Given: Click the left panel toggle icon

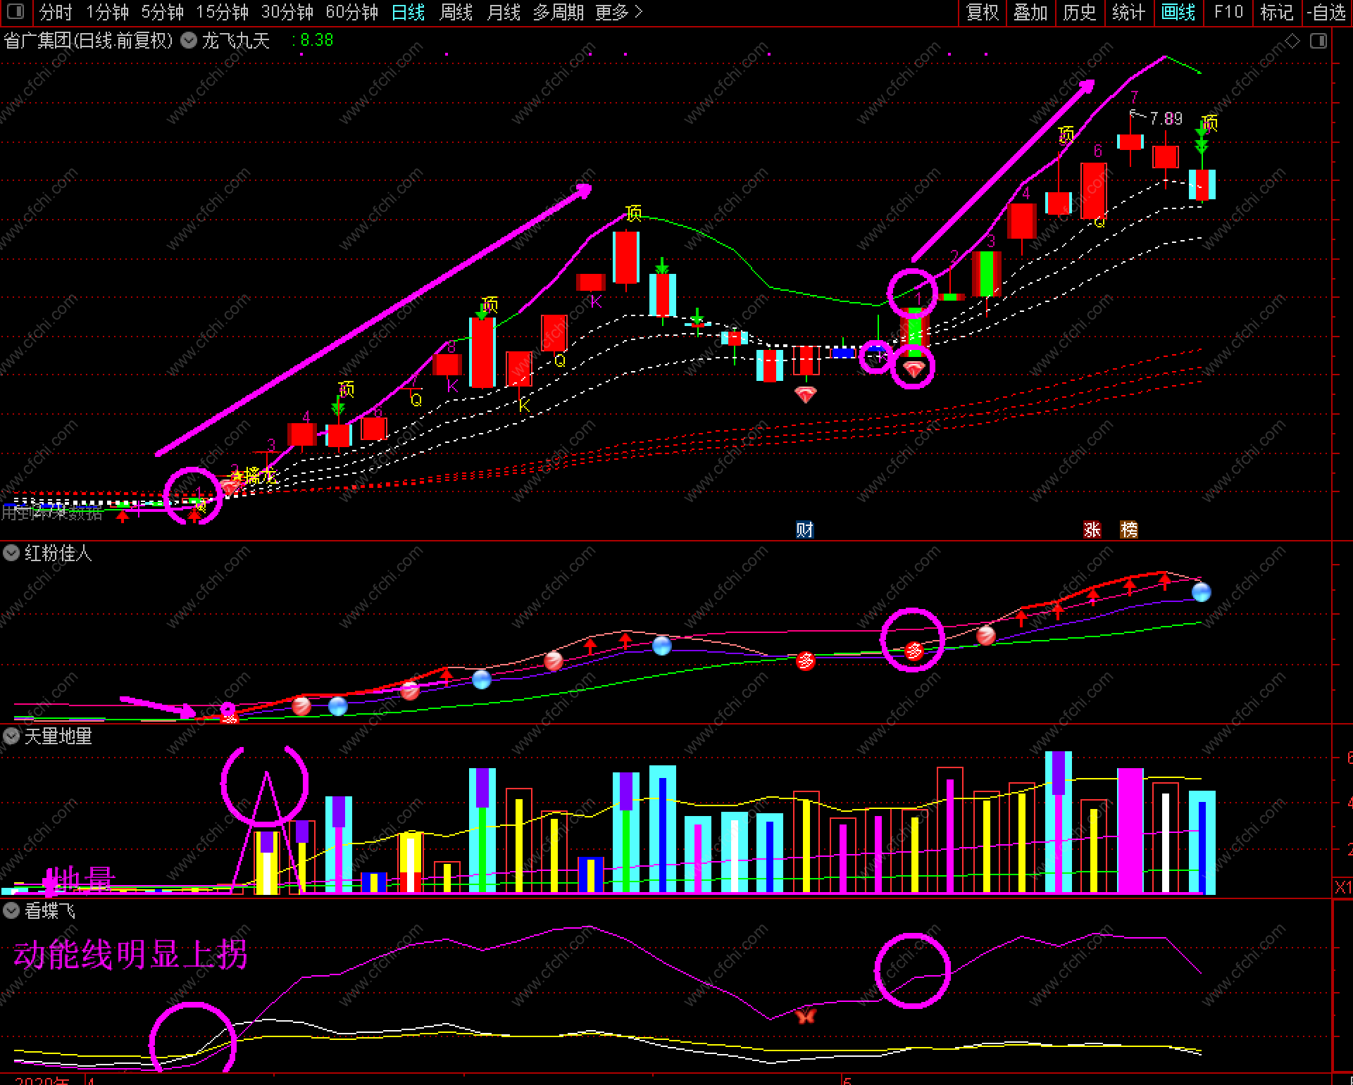Looking at the screenshot, I should tap(15, 11).
